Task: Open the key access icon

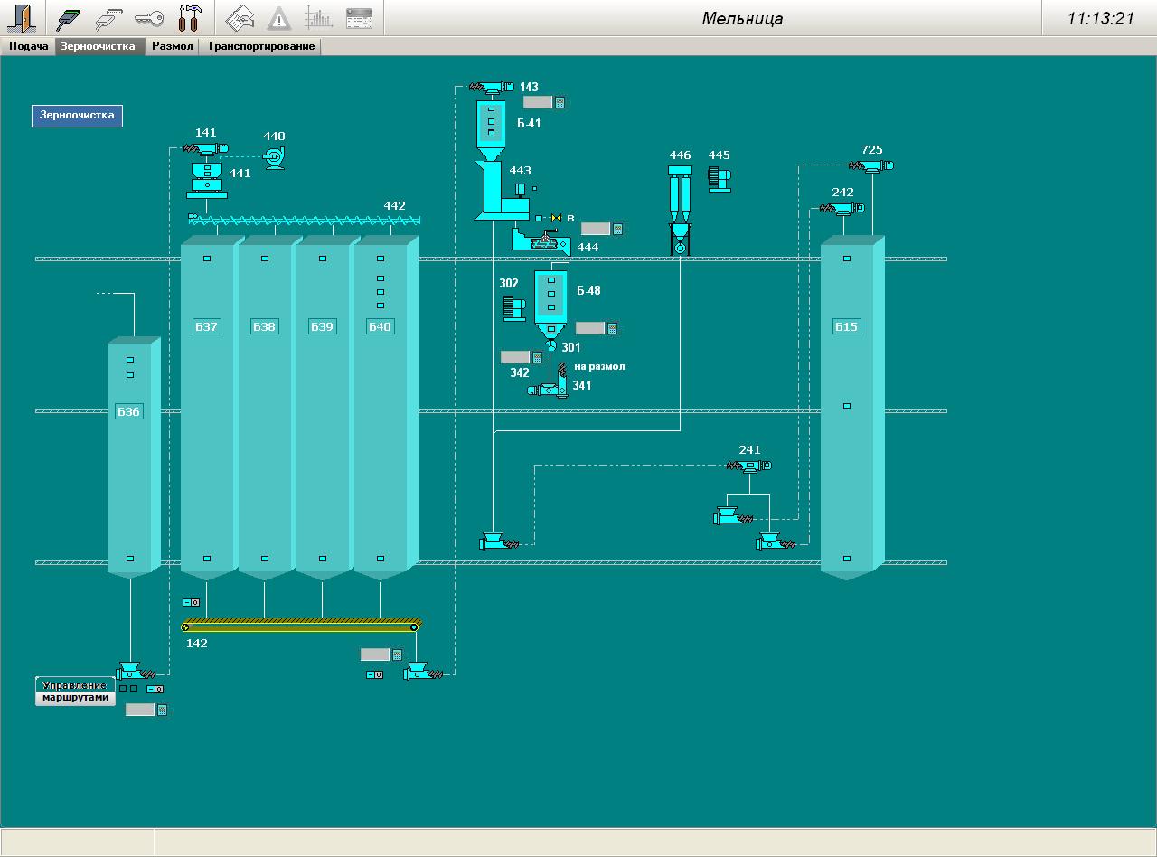Action: click(149, 18)
